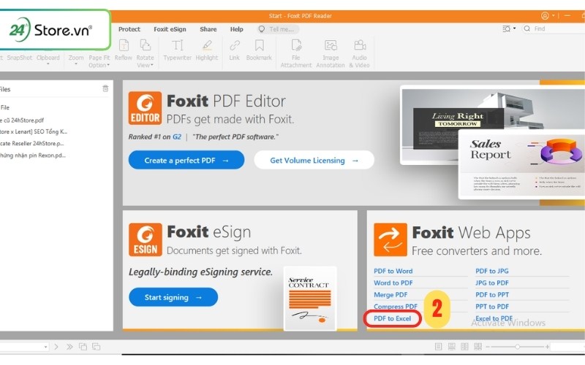Click the zoom in plus button

tap(547, 347)
